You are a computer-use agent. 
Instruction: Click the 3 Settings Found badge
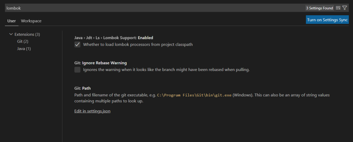point(319,8)
